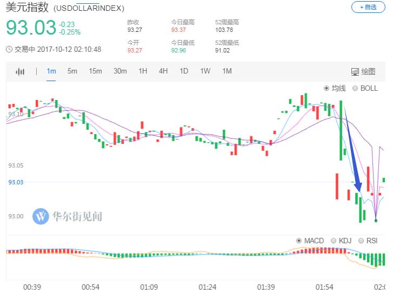Click the 52周最高 value 103.78
Viewport: 393px width, 293px height.
coord(224,30)
